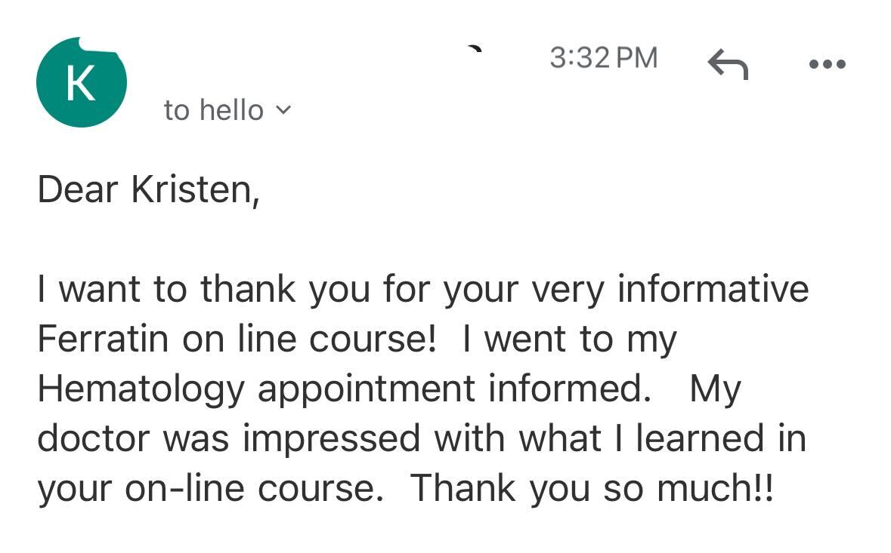Open the green K sender avatar
The image size is (891, 553).
(82, 82)
